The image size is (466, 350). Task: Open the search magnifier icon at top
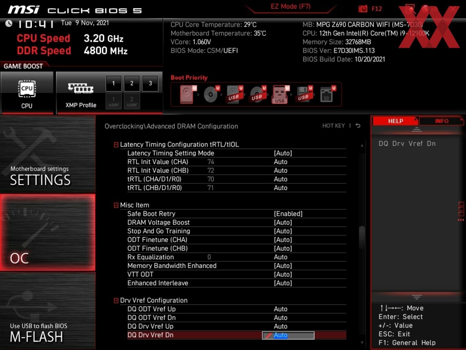(410, 9)
